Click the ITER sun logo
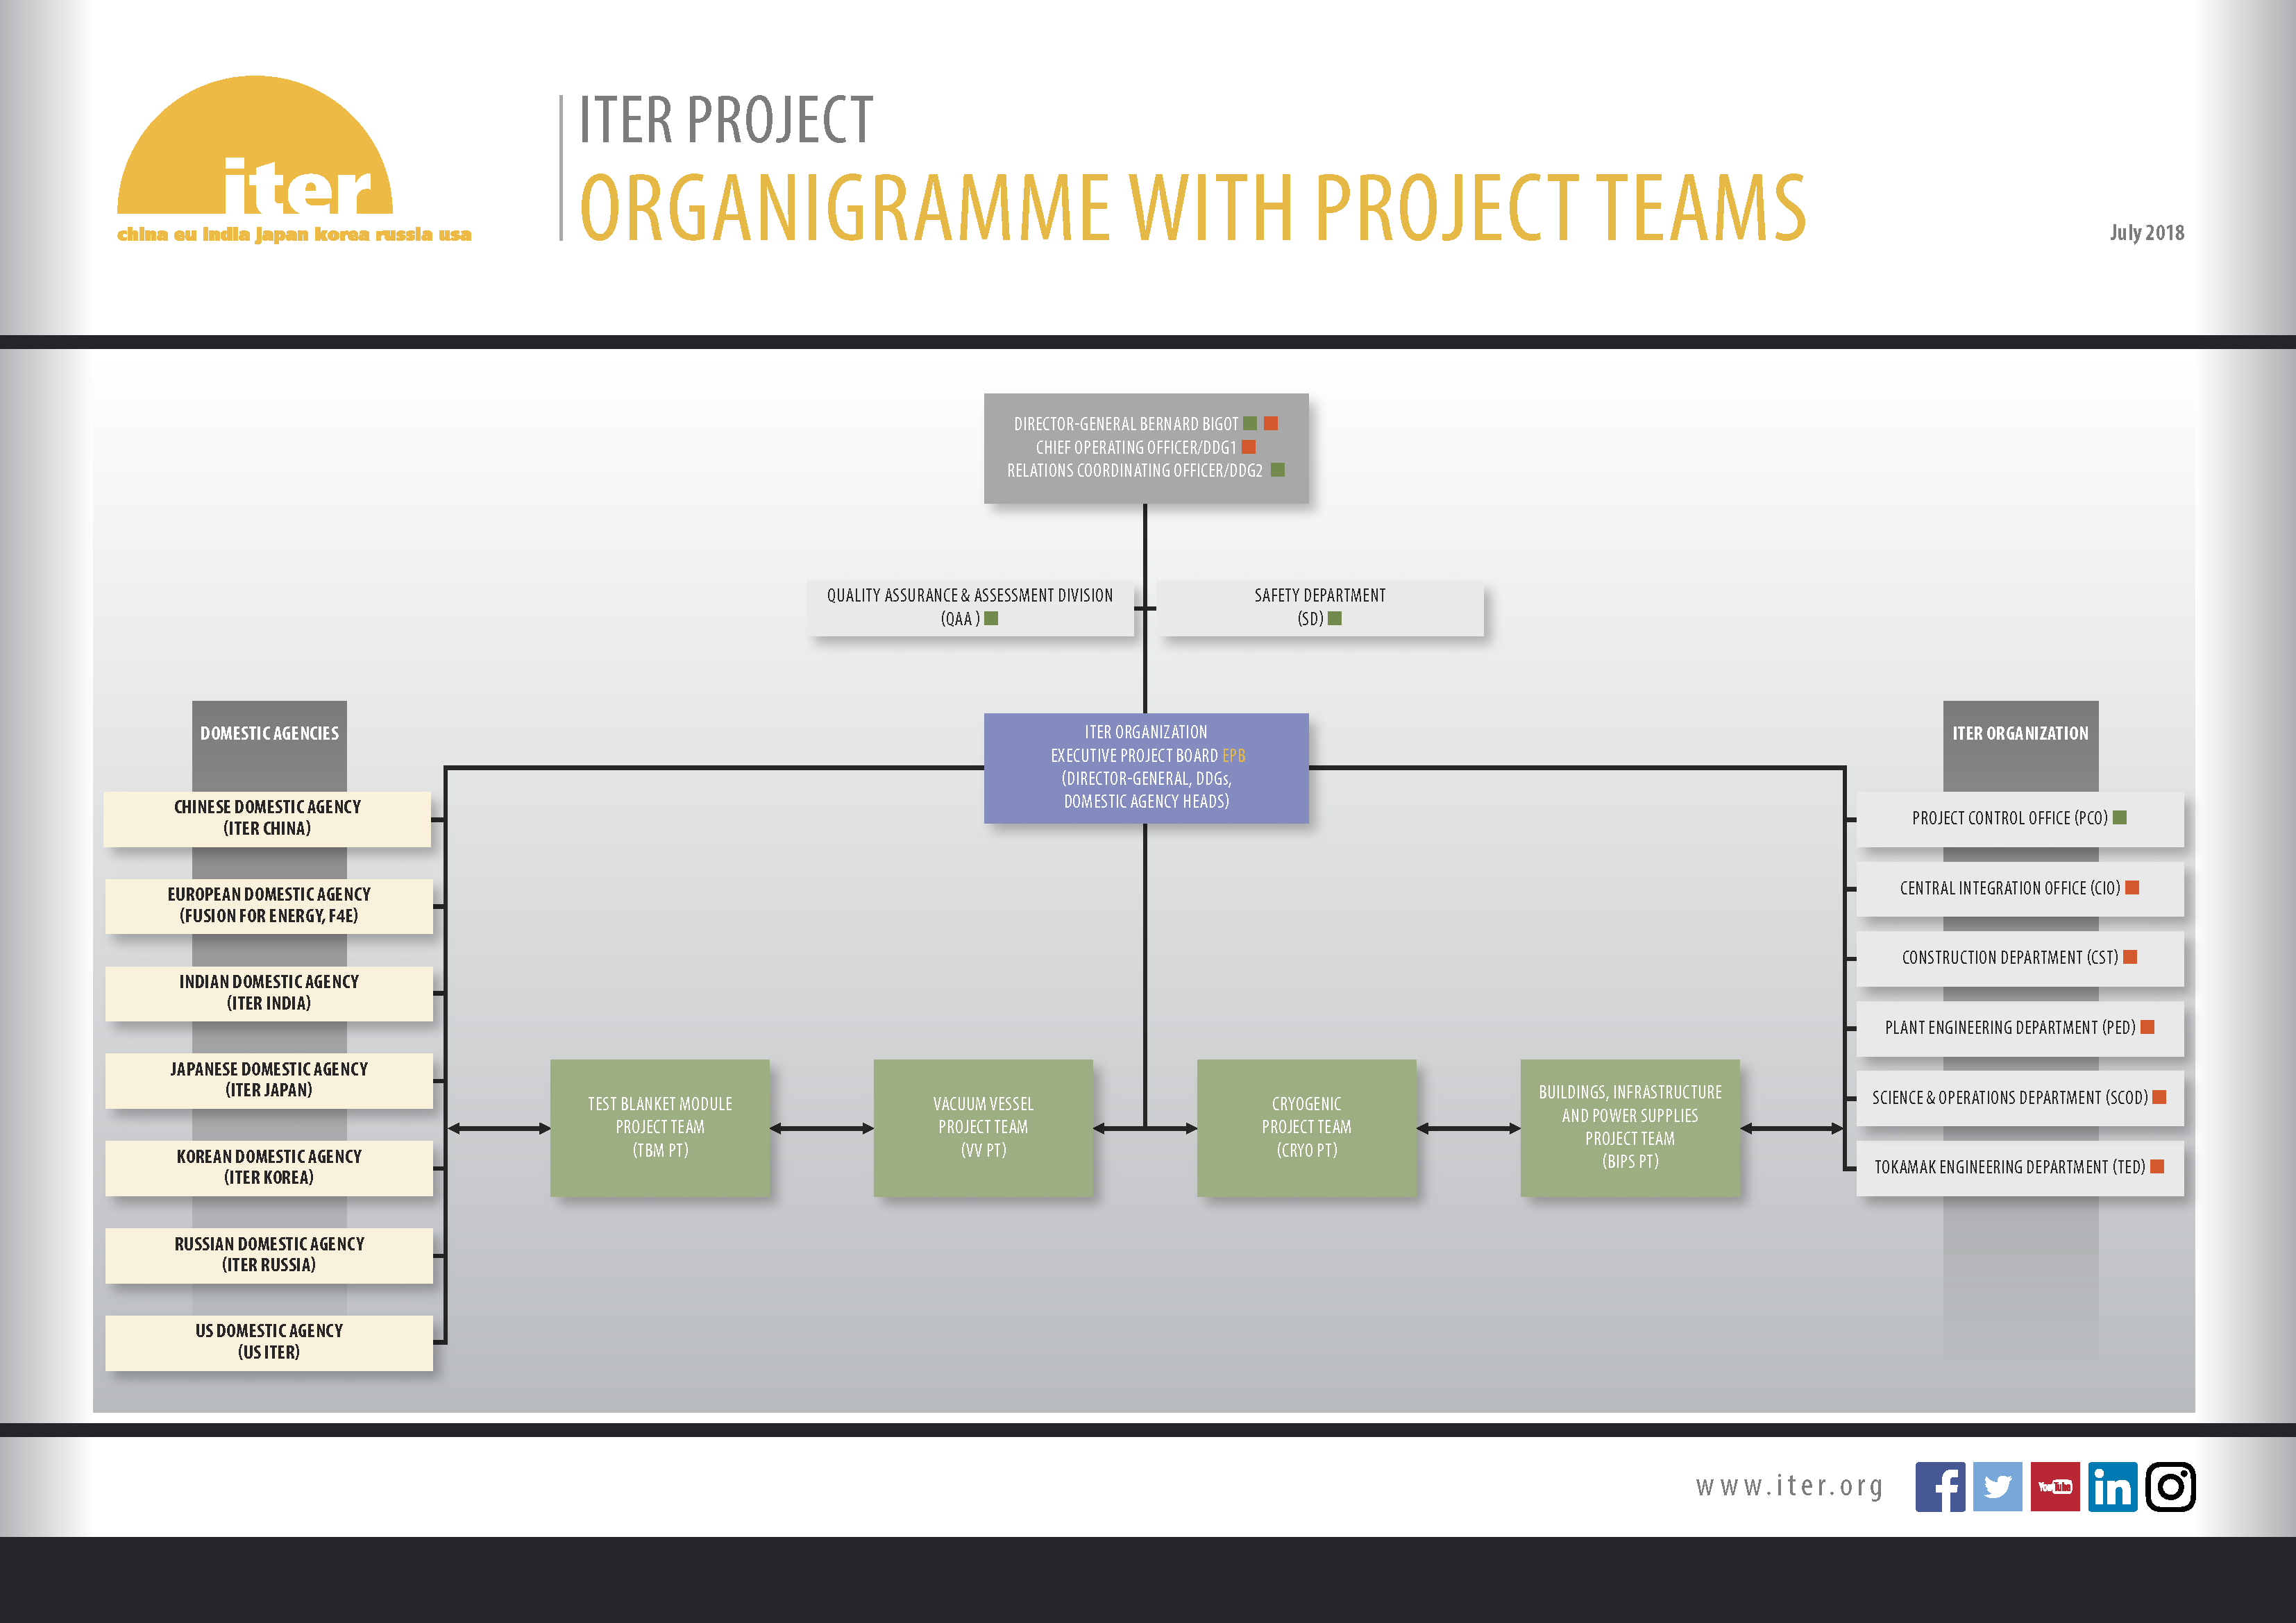 255,145
